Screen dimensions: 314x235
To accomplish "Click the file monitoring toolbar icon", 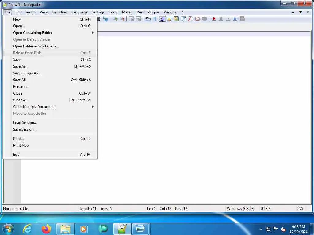I will tap(205, 19).
